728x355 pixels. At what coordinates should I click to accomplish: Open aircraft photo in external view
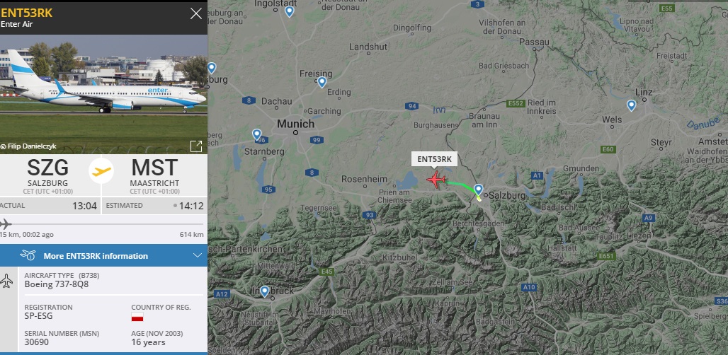pos(196,146)
